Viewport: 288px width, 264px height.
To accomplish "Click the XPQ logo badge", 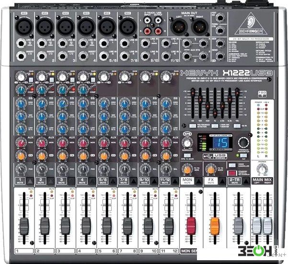I will 187,134.
